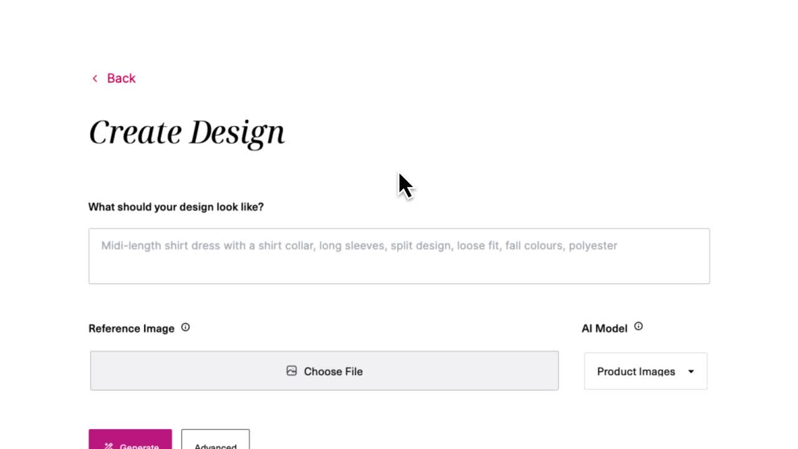Click the image icon inside Choose File
The height and width of the screenshot is (449, 798).
291,371
